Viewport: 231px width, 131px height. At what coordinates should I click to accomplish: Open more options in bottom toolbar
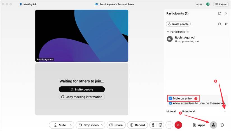pos(169,125)
